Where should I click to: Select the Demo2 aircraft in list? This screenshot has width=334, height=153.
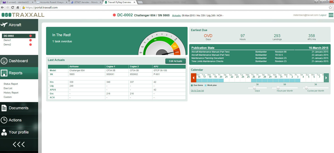click(x=7, y=45)
